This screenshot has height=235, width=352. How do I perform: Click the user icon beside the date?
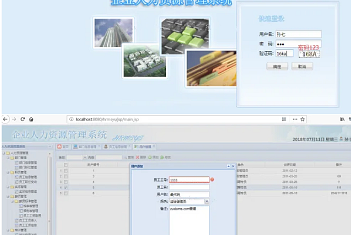(x=341, y=139)
